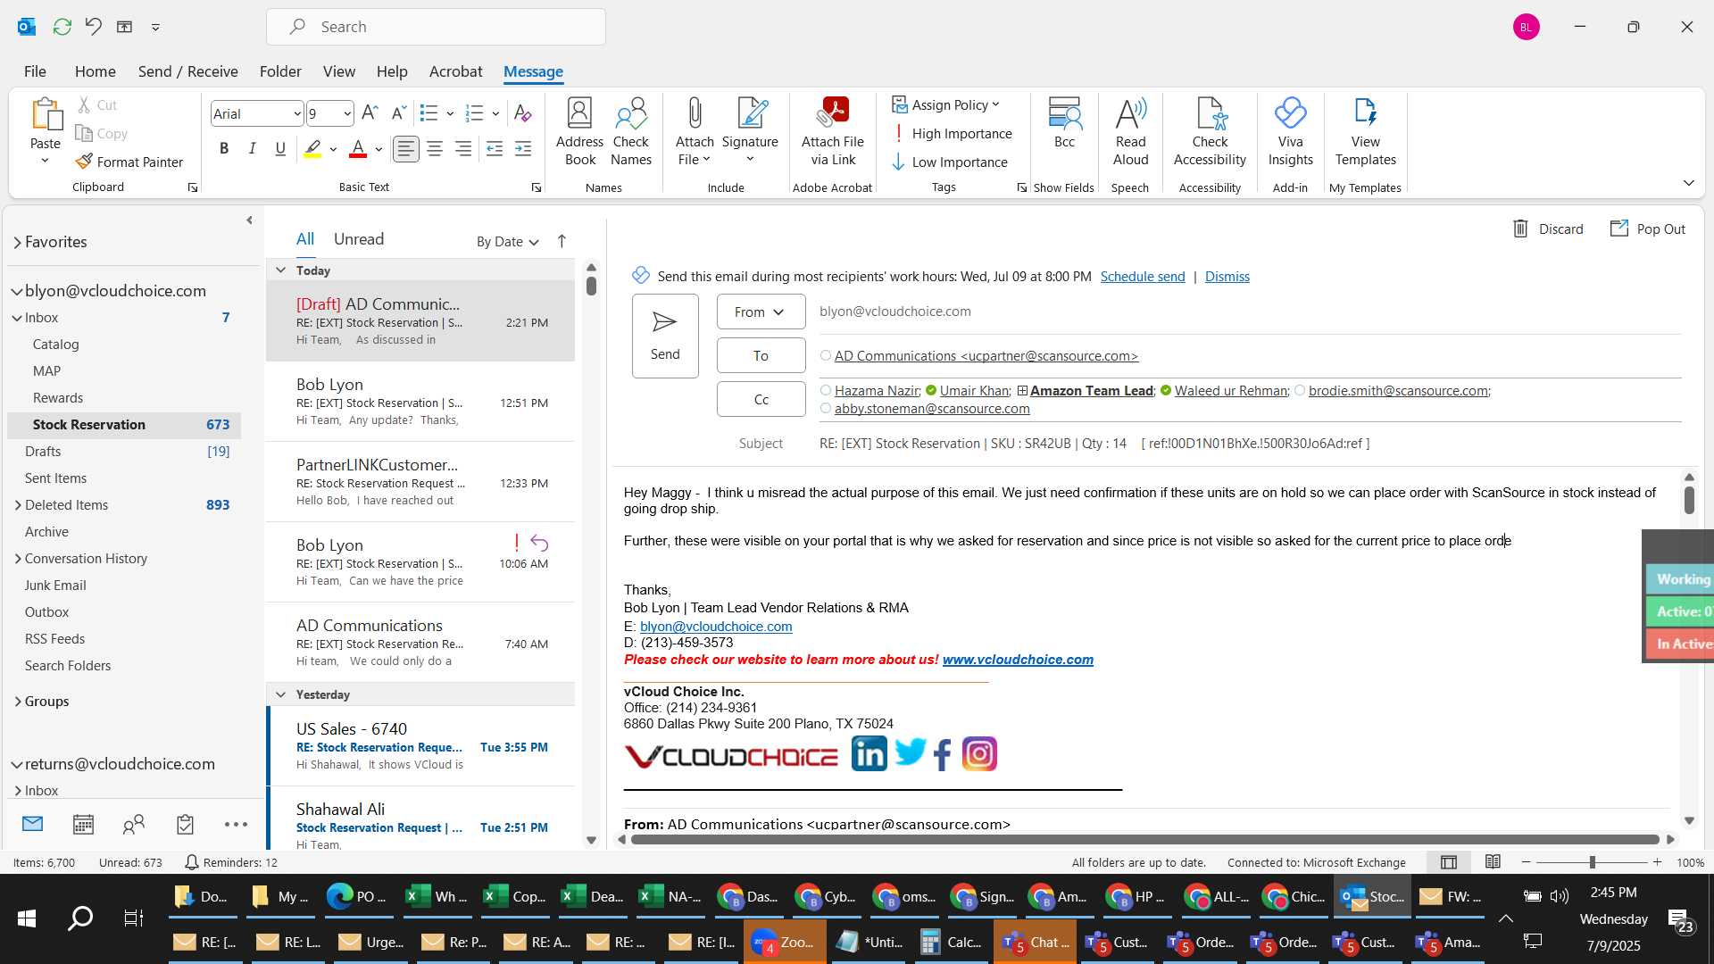
Task: Click the Check Names icon
Action: [631, 131]
